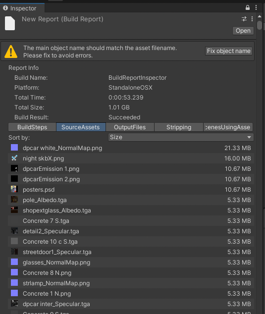The width and height of the screenshot is (265, 314).
Task: Switch to the ScenesUsingAssets tab
Action: pyautogui.click(x=228, y=127)
